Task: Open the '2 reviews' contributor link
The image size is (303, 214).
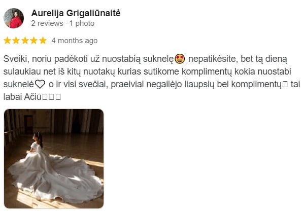Action: (x=47, y=23)
